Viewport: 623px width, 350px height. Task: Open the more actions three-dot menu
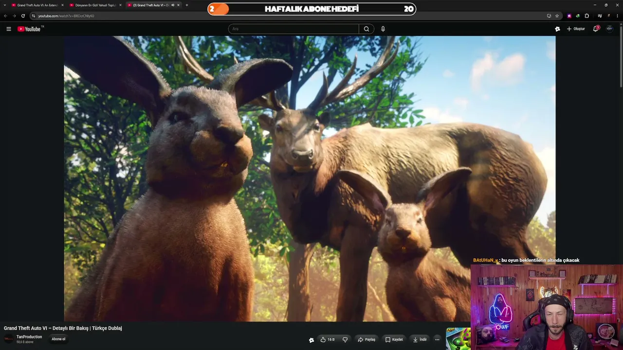tap(437, 339)
